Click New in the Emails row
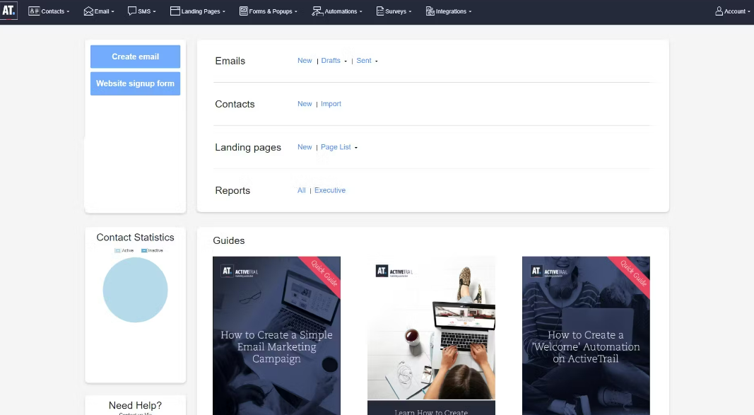Viewport: 754px width, 415px height. [305, 61]
